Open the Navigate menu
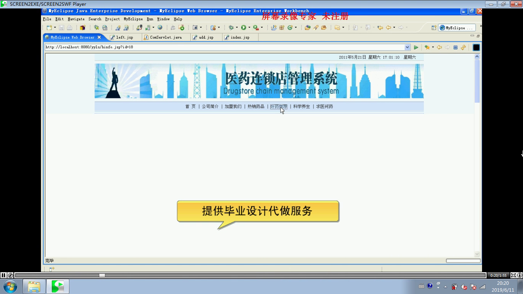Image resolution: width=523 pixels, height=294 pixels. pos(76,19)
